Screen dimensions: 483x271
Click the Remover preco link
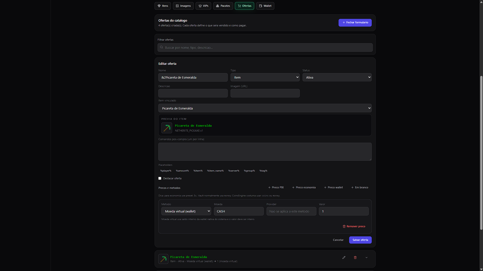pos(354,226)
